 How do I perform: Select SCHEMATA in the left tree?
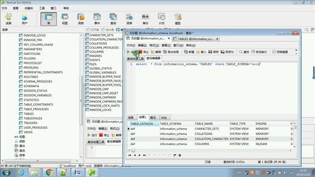tap(31, 86)
